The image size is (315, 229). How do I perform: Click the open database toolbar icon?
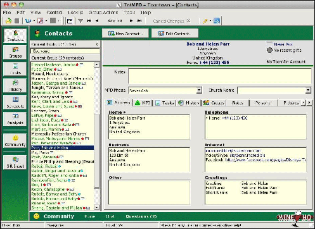[8, 21]
